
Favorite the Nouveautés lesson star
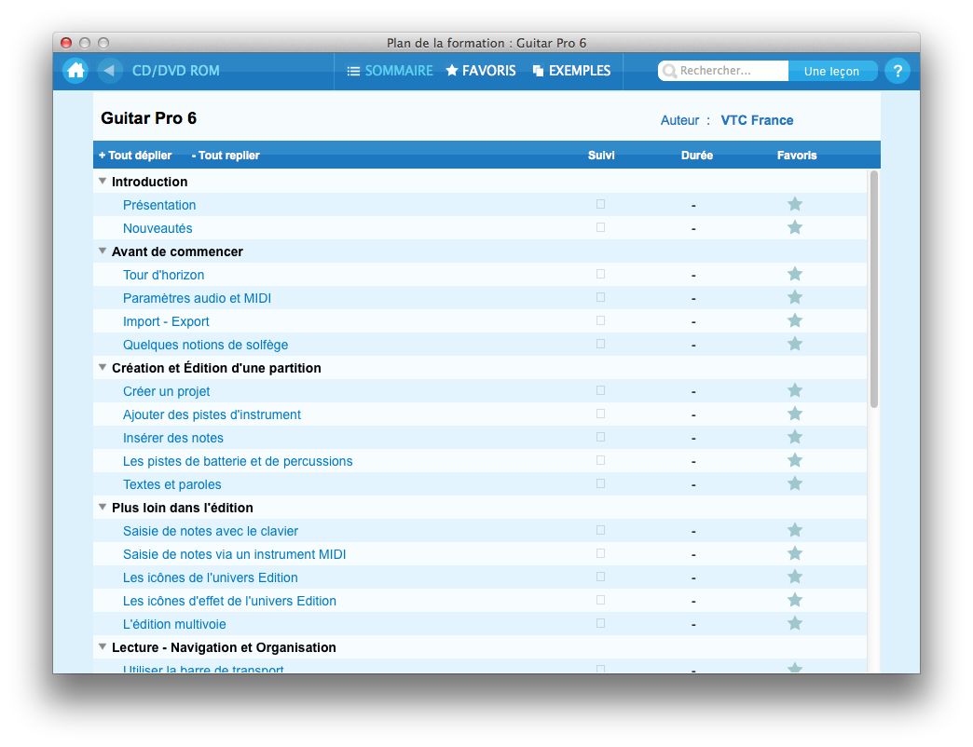coord(795,227)
